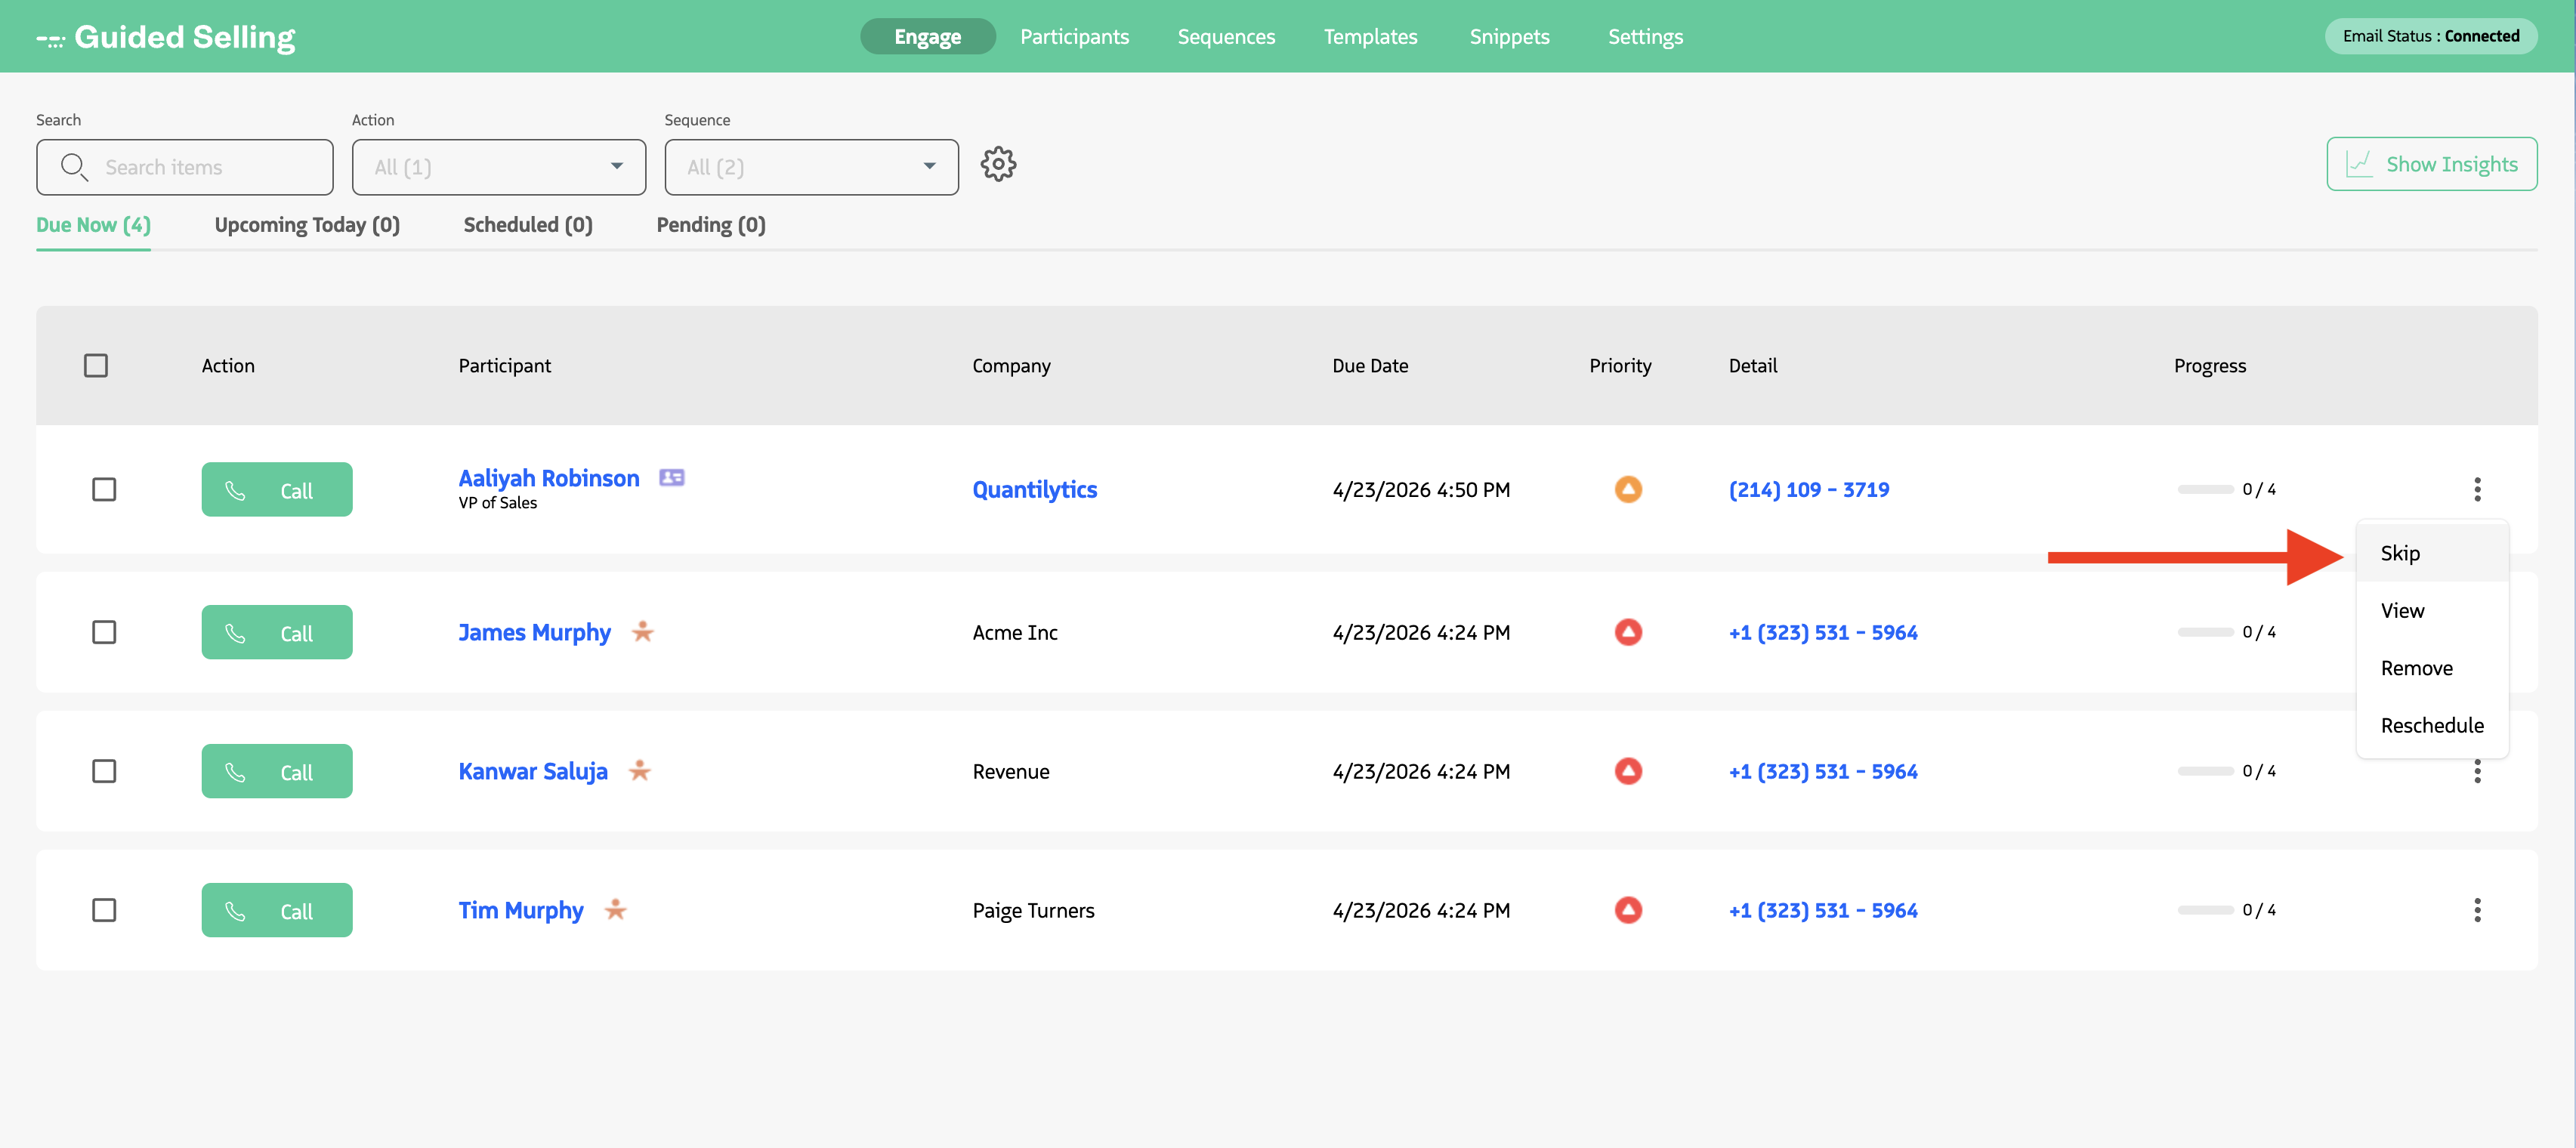Image resolution: width=2576 pixels, height=1148 pixels.
Task: Open the Quantilytics company link
Action: click(x=1034, y=490)
